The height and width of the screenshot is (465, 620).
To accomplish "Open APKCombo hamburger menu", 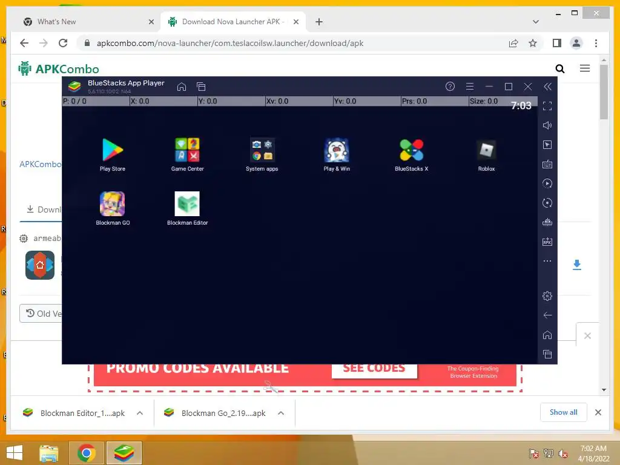I will coord(585,68).
